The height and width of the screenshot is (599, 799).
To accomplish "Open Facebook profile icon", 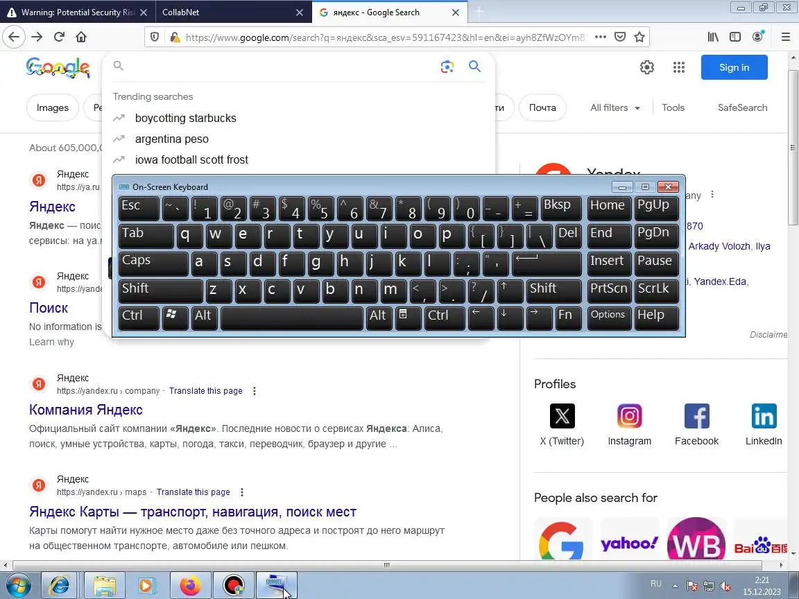I will click(696, 416).
